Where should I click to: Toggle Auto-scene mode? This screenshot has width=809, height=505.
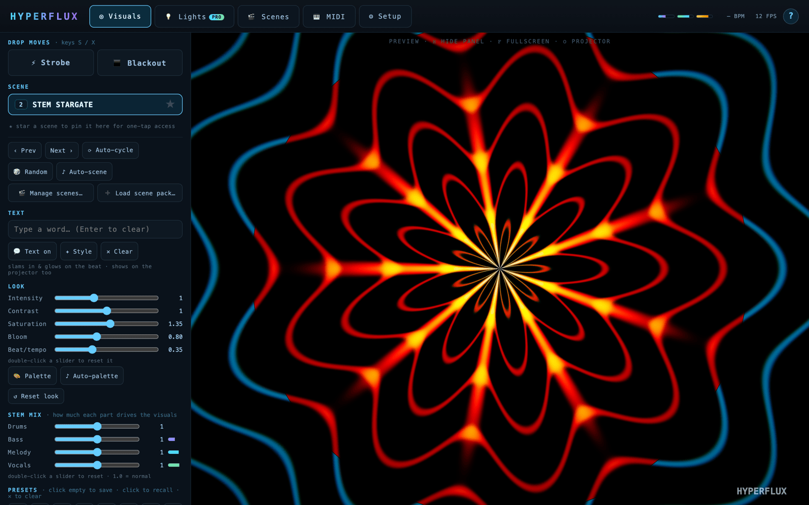click(x=84, y=172)
